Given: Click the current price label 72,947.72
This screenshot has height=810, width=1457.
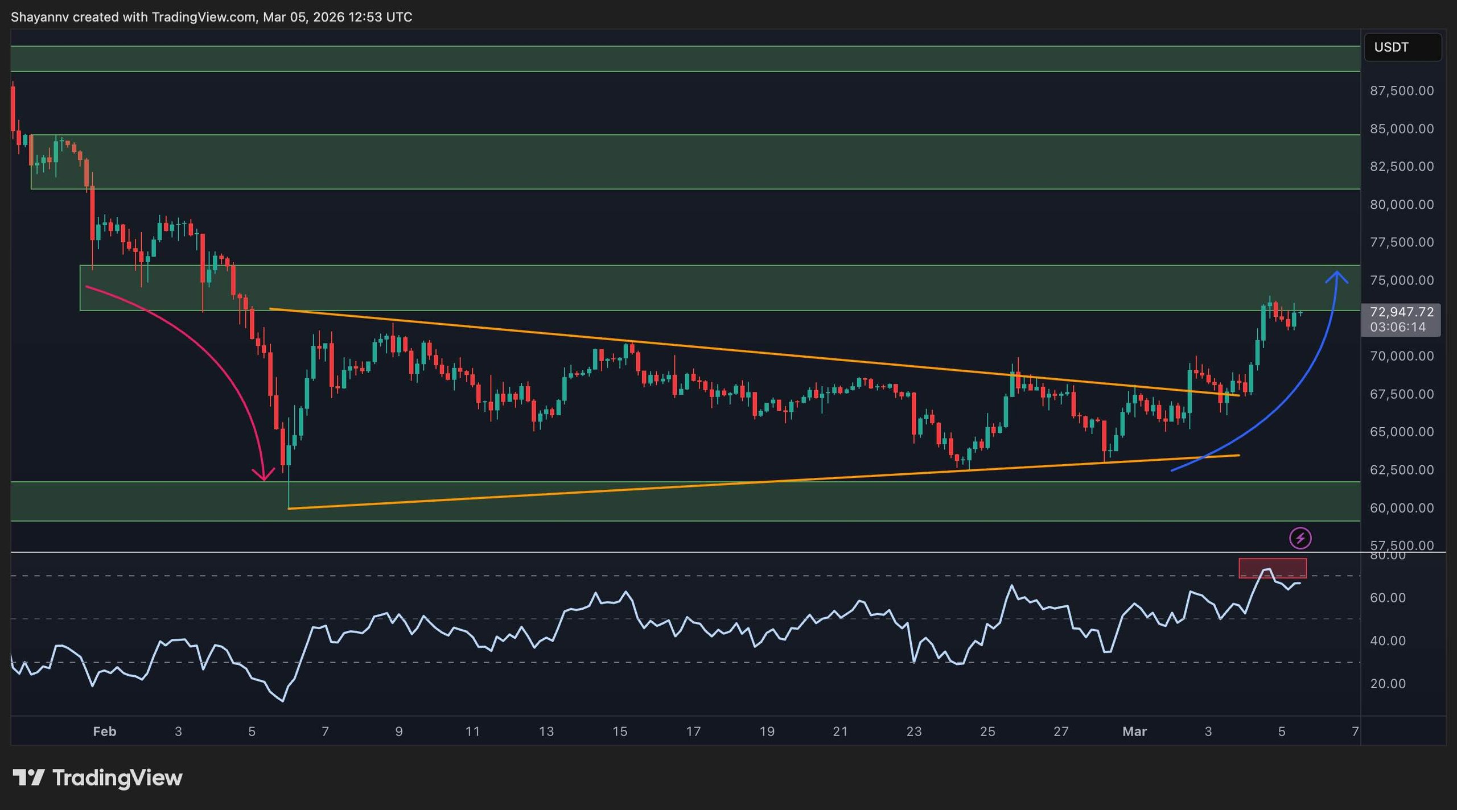Looking at the screenshot, I should (1401, 312).
